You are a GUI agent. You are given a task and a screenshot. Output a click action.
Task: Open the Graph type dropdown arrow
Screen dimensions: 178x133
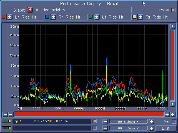[x=30, y=10]
